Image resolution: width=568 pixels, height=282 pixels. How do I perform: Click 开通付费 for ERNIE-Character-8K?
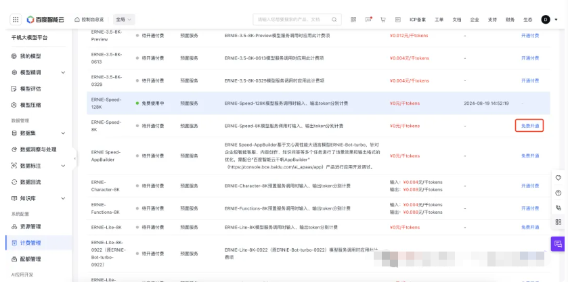530,186
